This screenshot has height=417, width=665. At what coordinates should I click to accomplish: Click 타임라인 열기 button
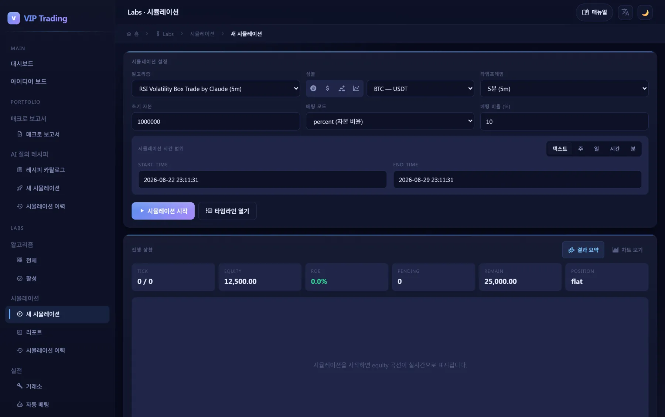227,211
